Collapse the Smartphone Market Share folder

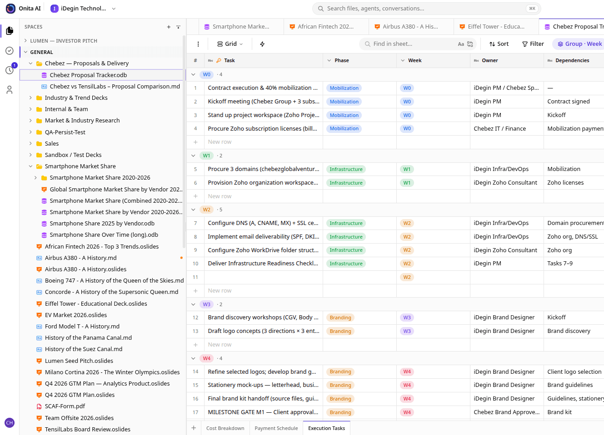tap(30, 166)
